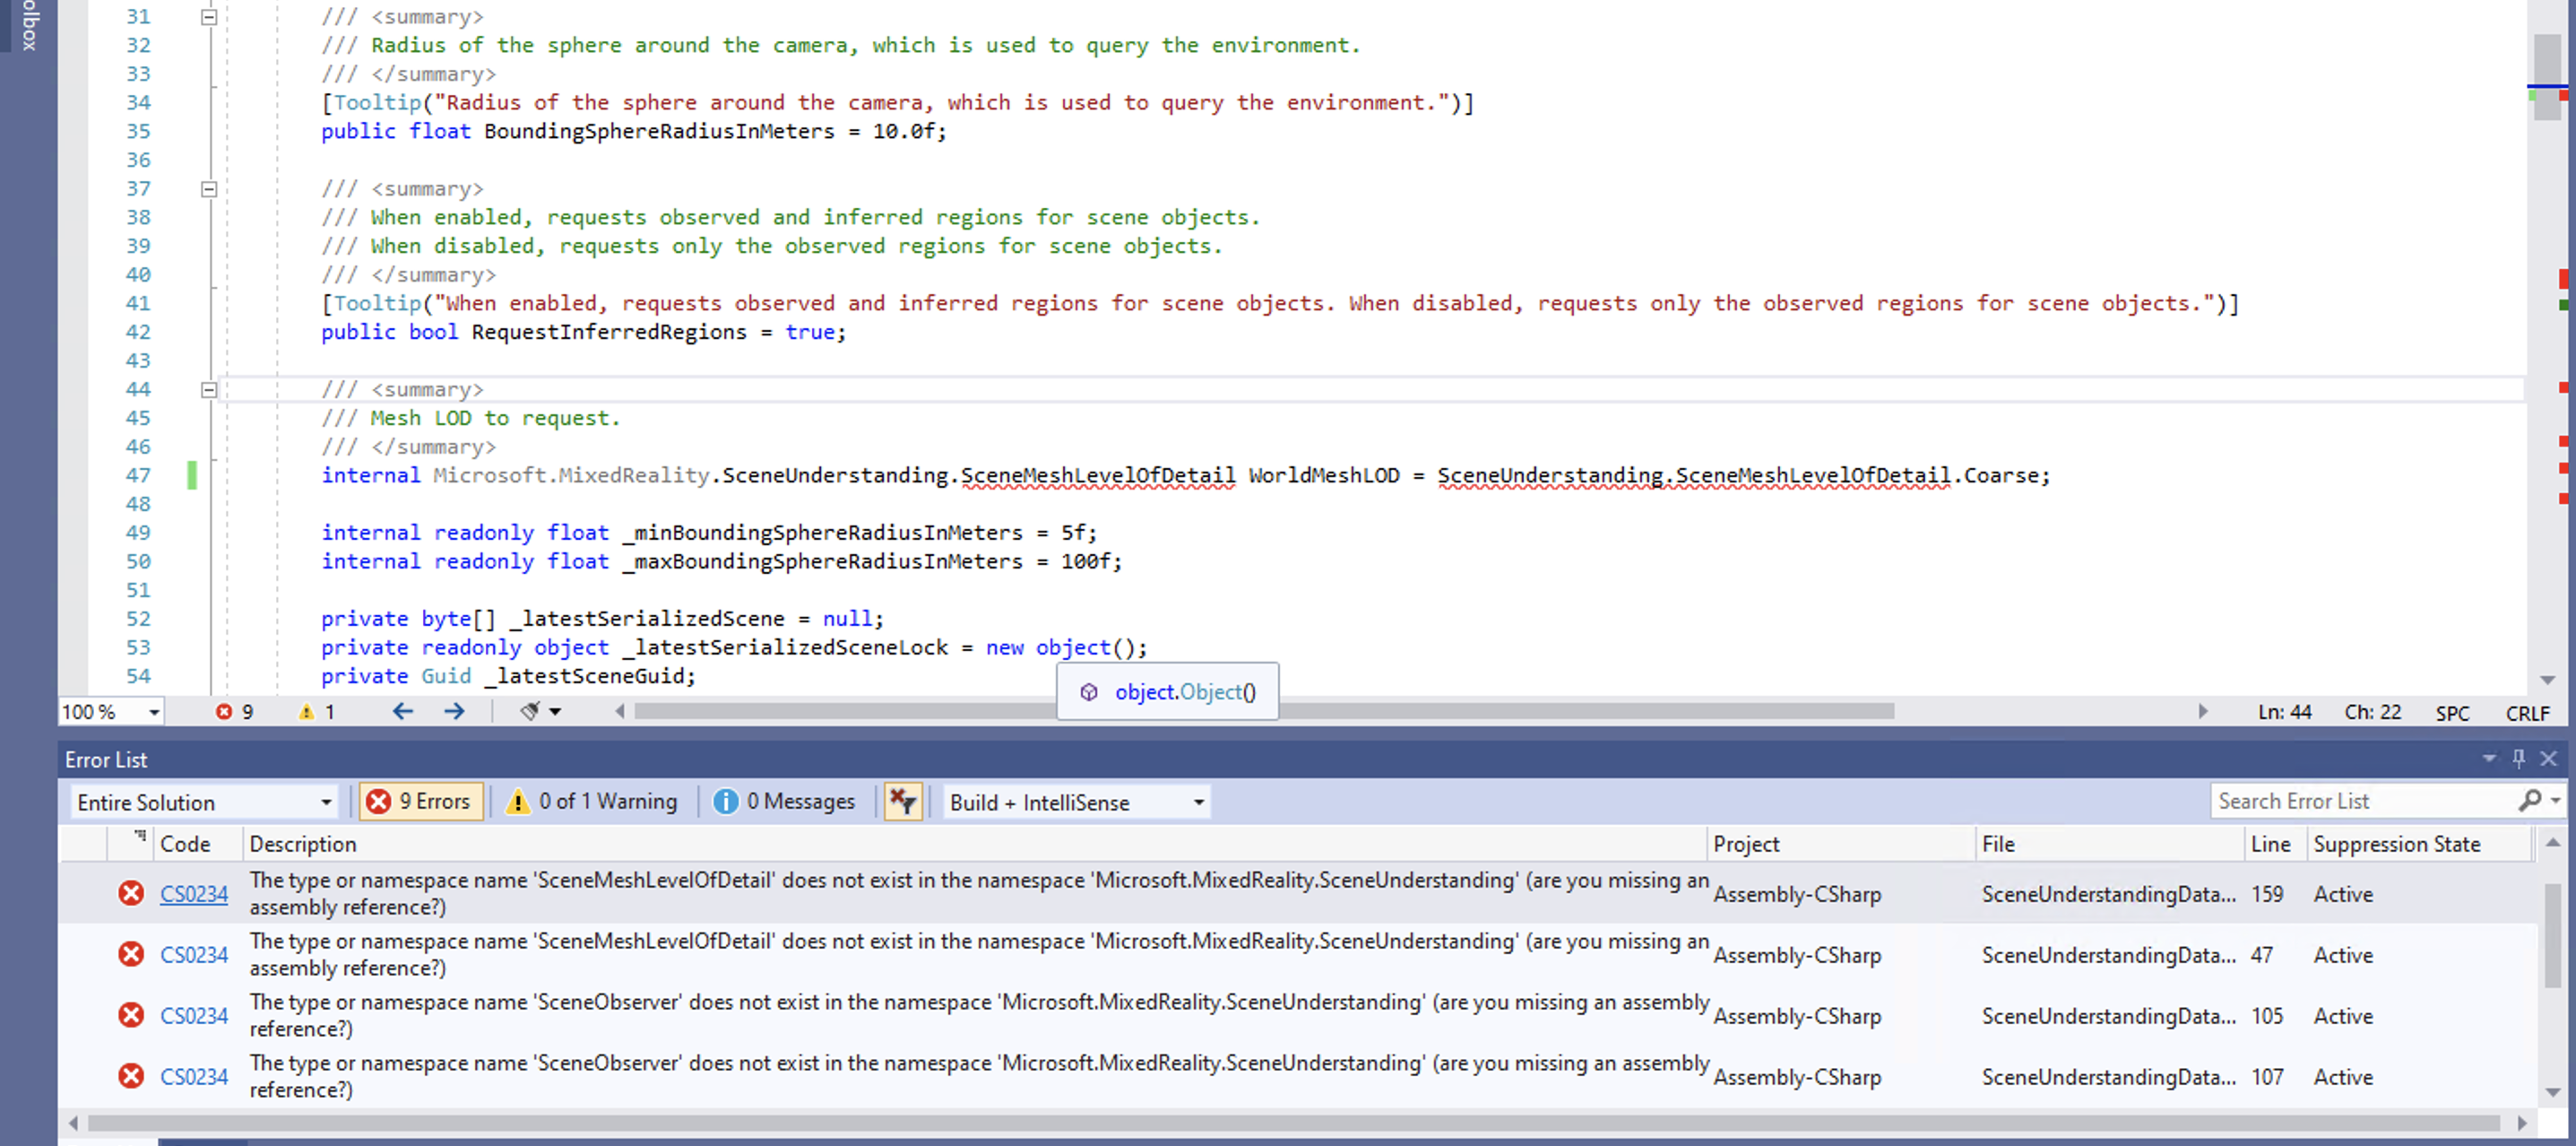This screenshot has height=1146, width=2576.
Task: Select the errors indicator in the editor status bar
Action: click(234, 712)
